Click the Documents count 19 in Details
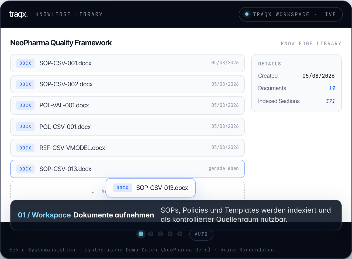Image resolution: width=352 pixels, height=259 pixels. pyautogui.click(x=332, y=88)
